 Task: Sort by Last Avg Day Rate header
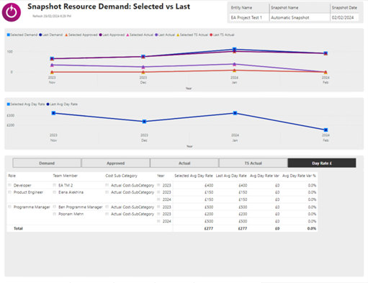(x=231, y=176)
